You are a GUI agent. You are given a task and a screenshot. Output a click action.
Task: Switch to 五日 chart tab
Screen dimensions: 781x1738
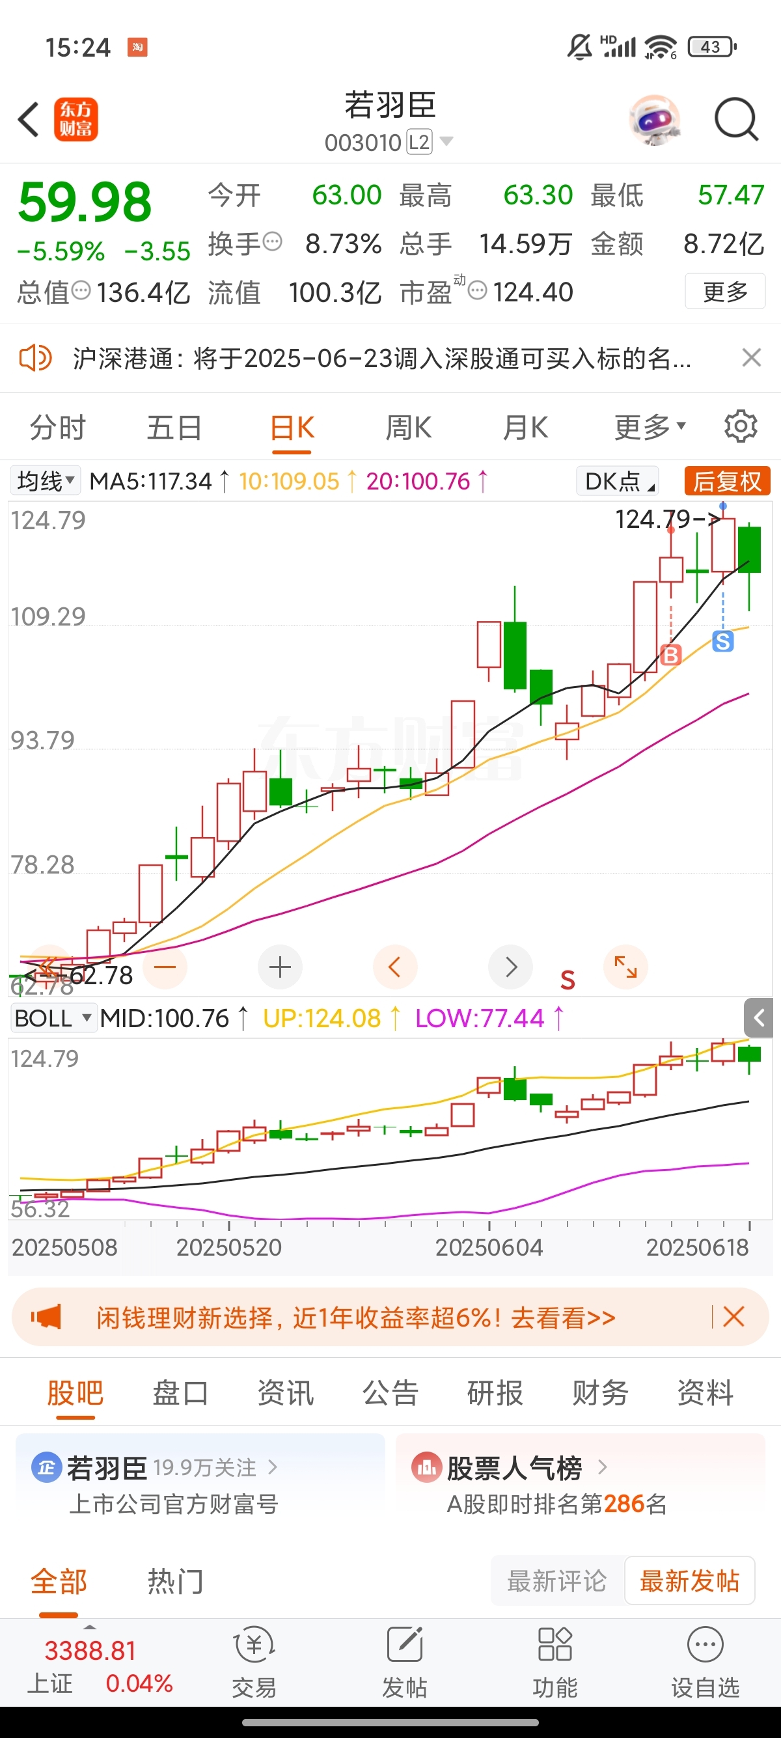click(x=174, y=427)
